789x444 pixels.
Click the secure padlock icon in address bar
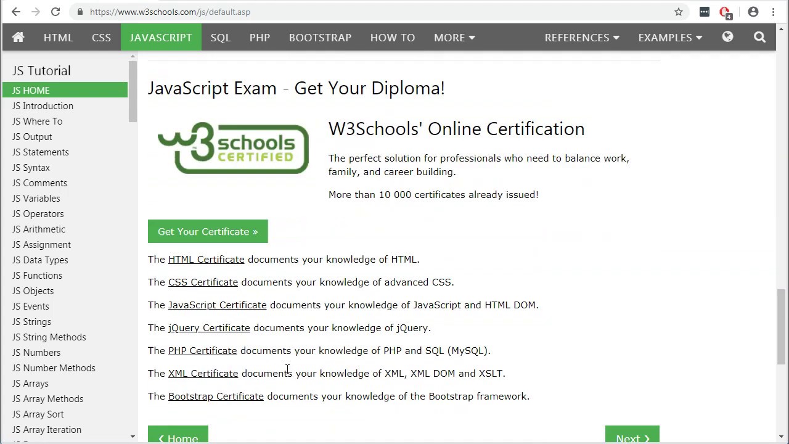coord(80,12)
